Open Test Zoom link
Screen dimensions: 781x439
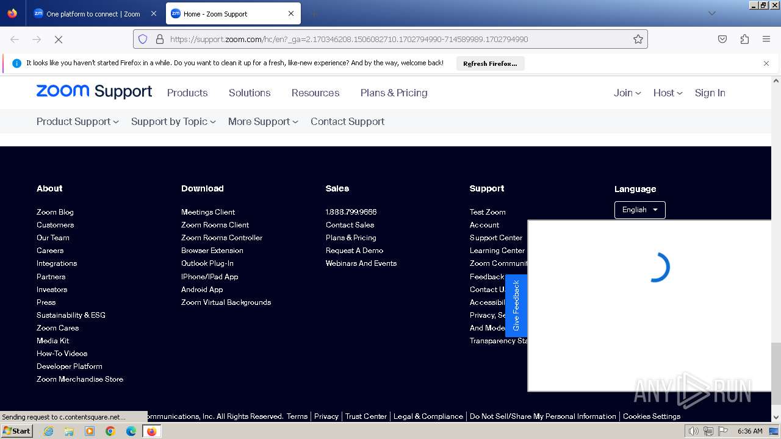coord(488,212)
